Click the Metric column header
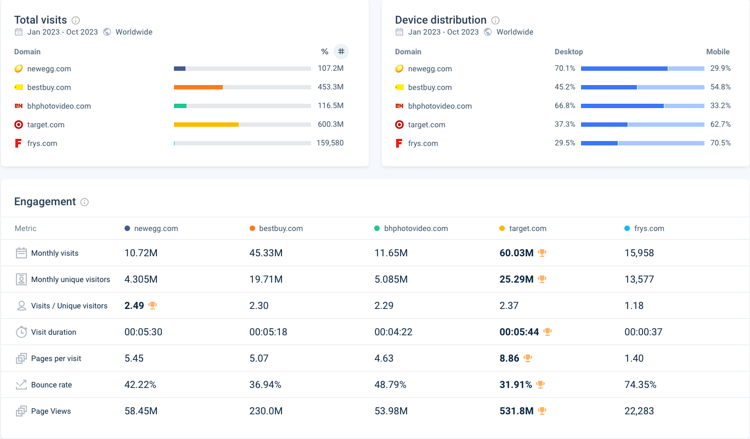Viewport: 750px width, 439px height. (x=26, y=228)
